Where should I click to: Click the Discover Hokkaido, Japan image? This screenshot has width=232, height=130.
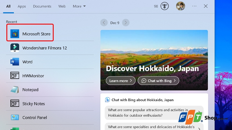154,60
